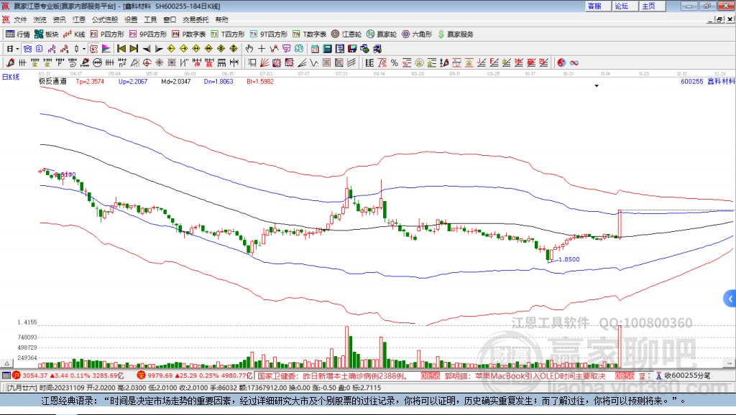736x415 pixels.
Task: Jump to last bar with the go-to-end arrow icon
Action: (134, 49)
